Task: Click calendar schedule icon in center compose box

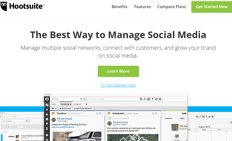Action: click(x=149, y=99)
